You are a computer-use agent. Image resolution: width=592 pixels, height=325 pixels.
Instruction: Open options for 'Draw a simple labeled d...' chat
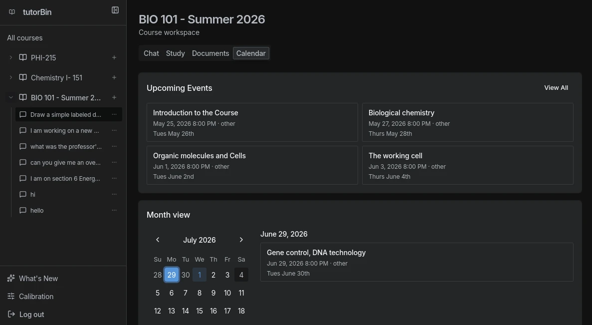pyautogui.click(x=114, y=114)
